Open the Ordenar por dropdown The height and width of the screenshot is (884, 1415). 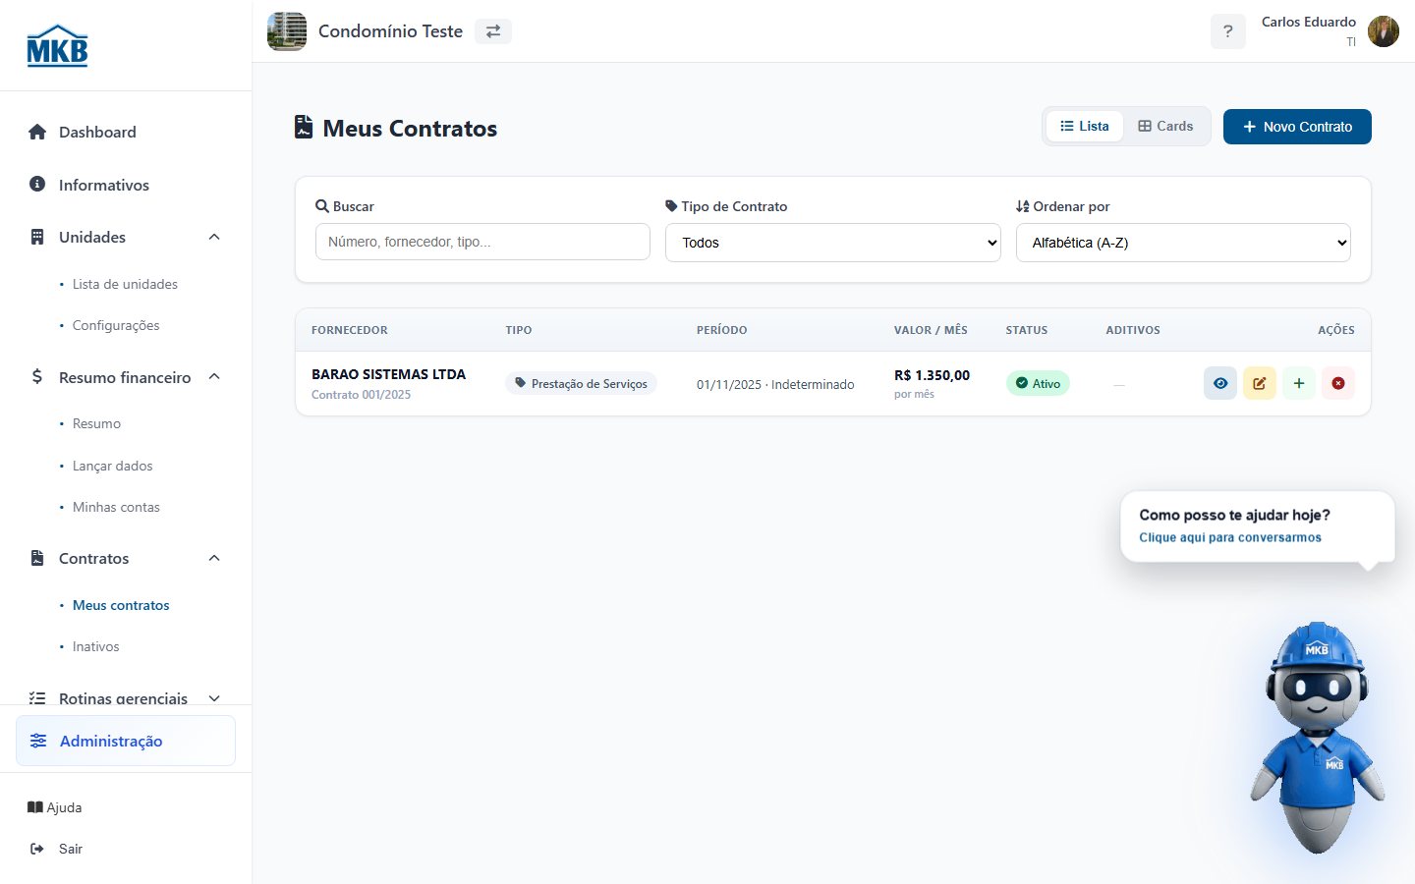(1183, 243)
